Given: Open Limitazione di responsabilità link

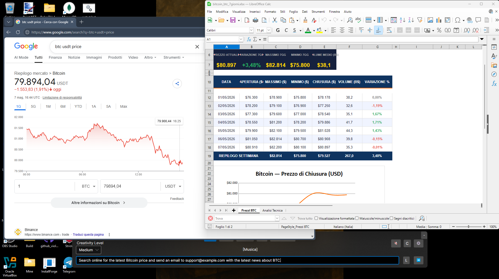Looking at the screenshot, I should [62, 98].
